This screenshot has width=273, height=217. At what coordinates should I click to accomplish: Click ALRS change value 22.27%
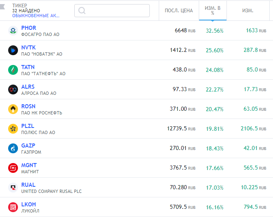coord(215,89)
